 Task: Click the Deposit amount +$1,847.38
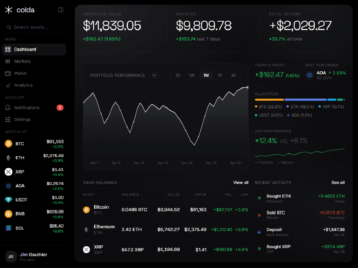tap(334, 230)
